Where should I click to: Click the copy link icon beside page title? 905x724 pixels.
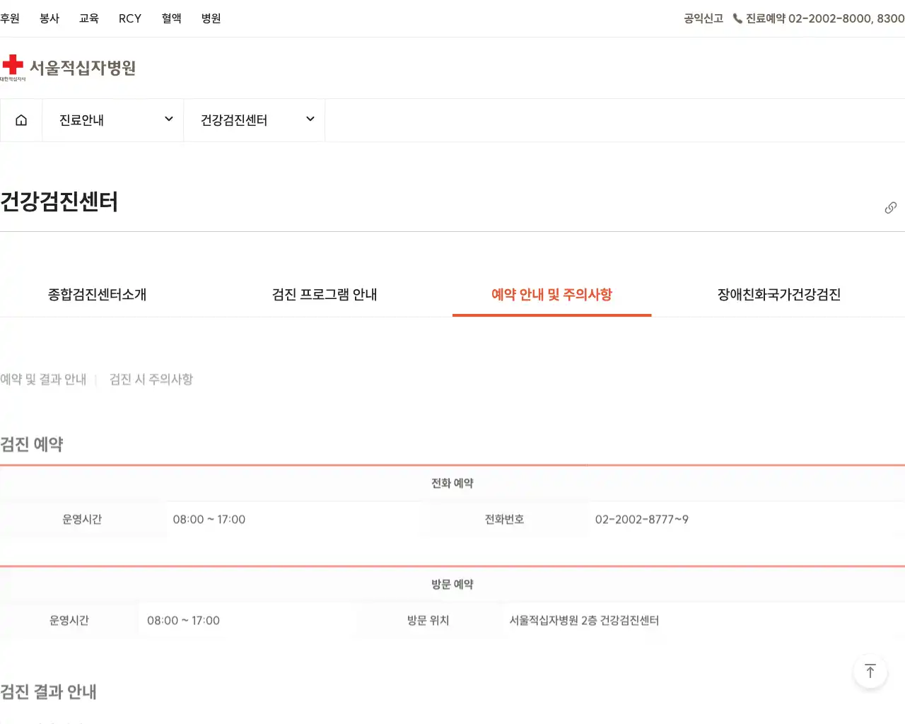pyautogui.click(x=890, y=208)
